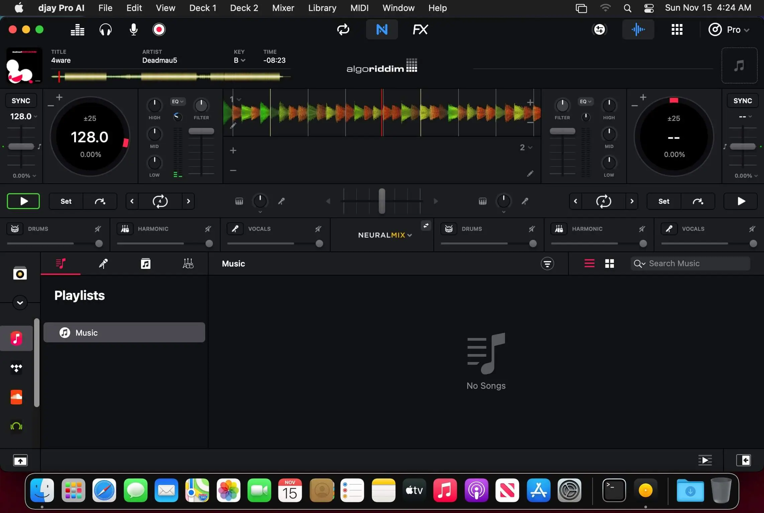The image size is (764, 513).
Task: Select the Harmonic stem icon Deck 1
Action: click(124, 228)
